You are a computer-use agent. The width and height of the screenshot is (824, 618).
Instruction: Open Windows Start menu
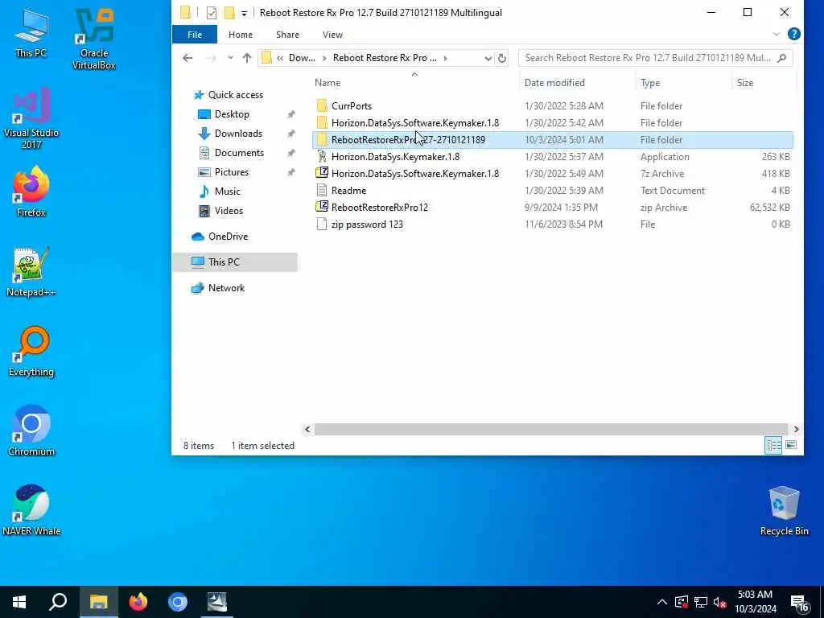[x=19, y=602]
